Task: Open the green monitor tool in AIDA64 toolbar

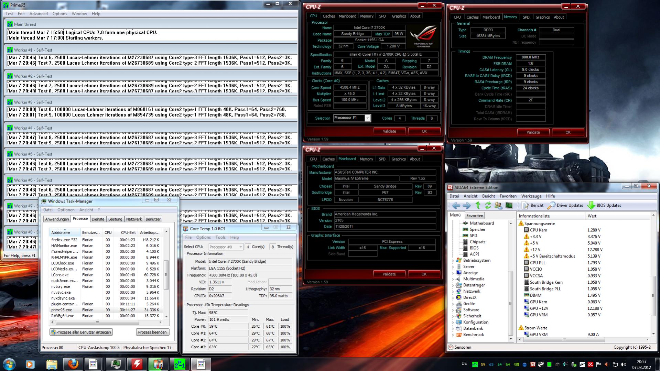Action: (x=509, y=206)
